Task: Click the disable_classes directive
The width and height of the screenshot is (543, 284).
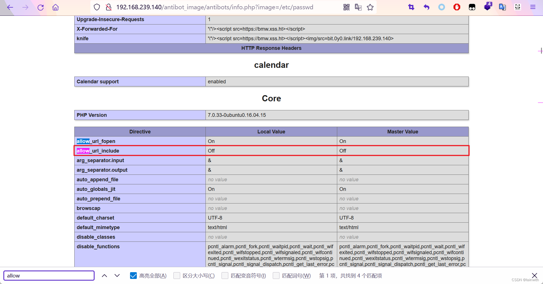Action: pyautogui.click(x=96, y=237)
